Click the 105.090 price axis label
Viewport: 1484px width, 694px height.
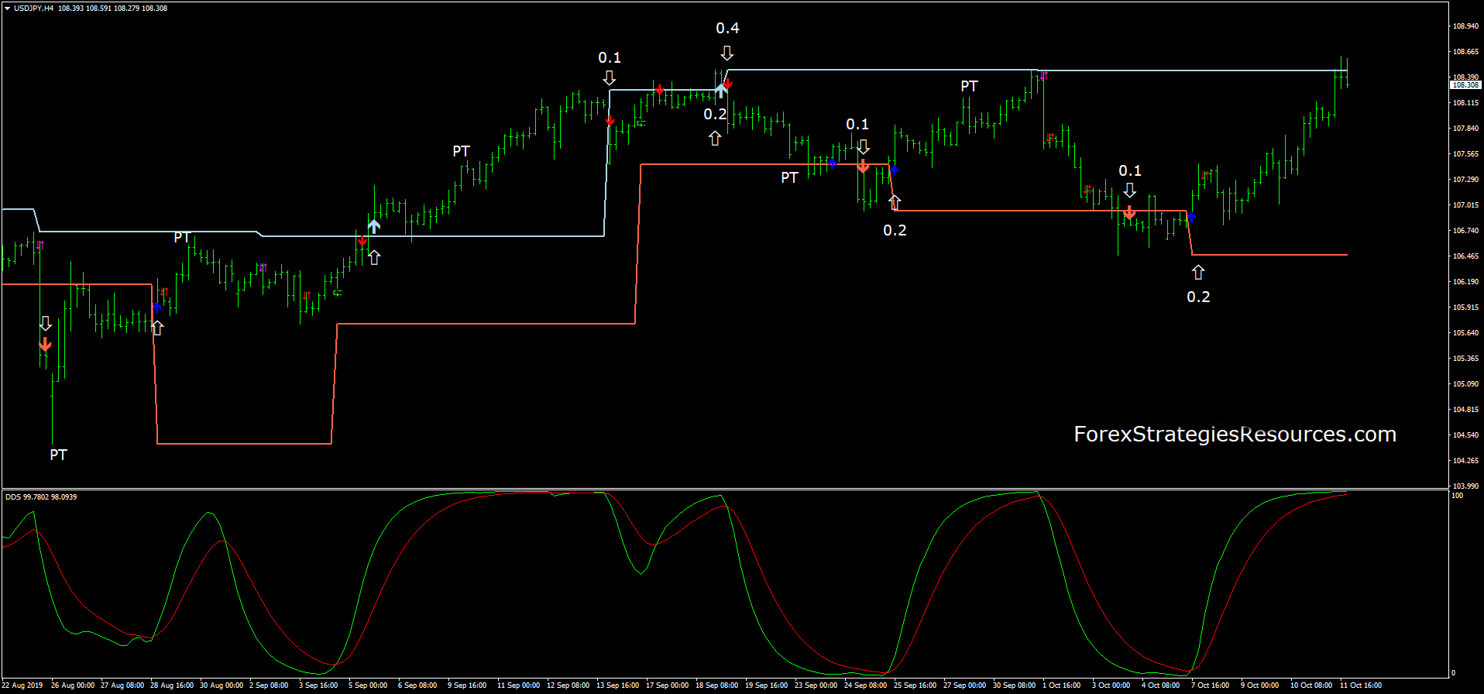[1465, 384]
